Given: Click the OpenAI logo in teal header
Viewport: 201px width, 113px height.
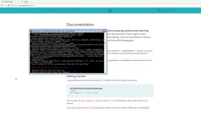Looking at the screenshot, I should [110, 10].
